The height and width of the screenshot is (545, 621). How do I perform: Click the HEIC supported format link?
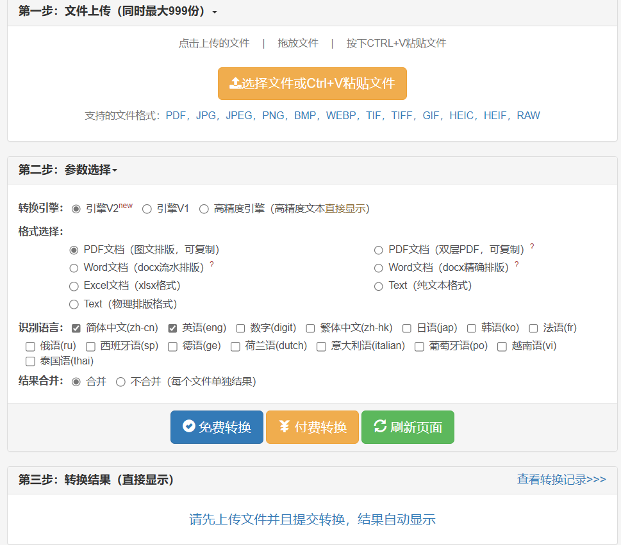pyautogui.click(x=461, y=115)
